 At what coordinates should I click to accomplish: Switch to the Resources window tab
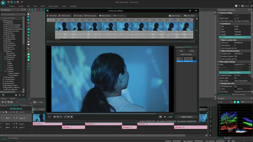[x=239, y=95]
